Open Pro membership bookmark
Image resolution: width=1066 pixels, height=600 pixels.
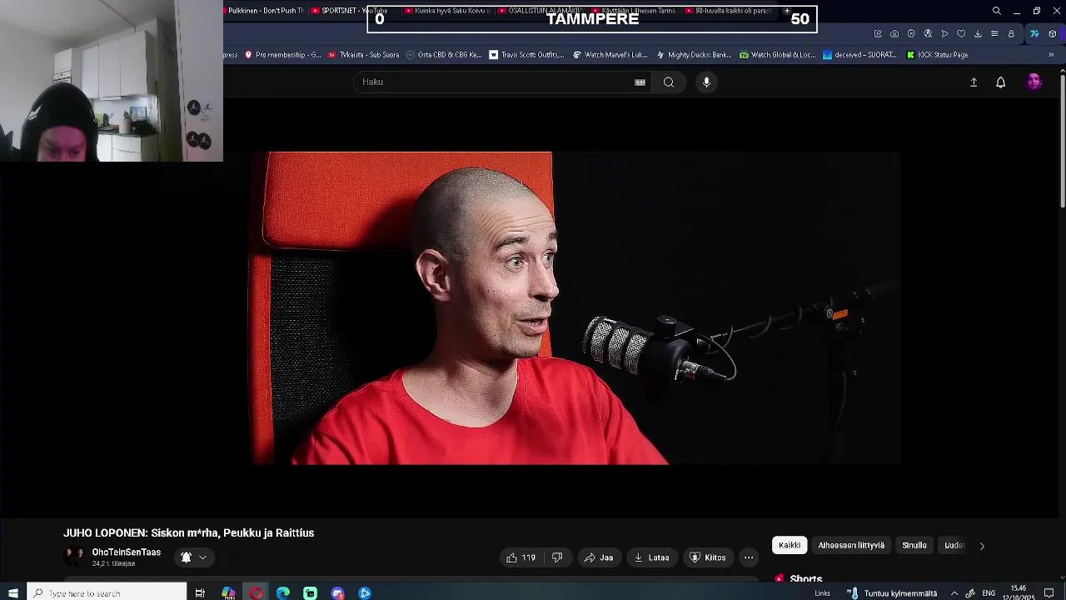(x=282, y=55)
